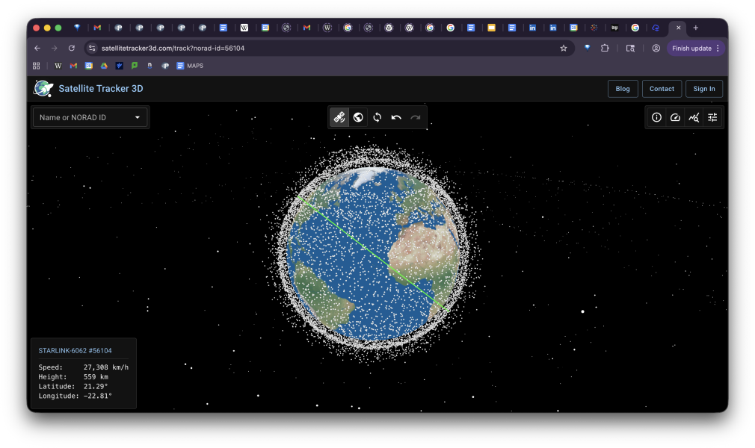Click the Sign In button
This screenshot has width=755, height=448.
(703, 88)
